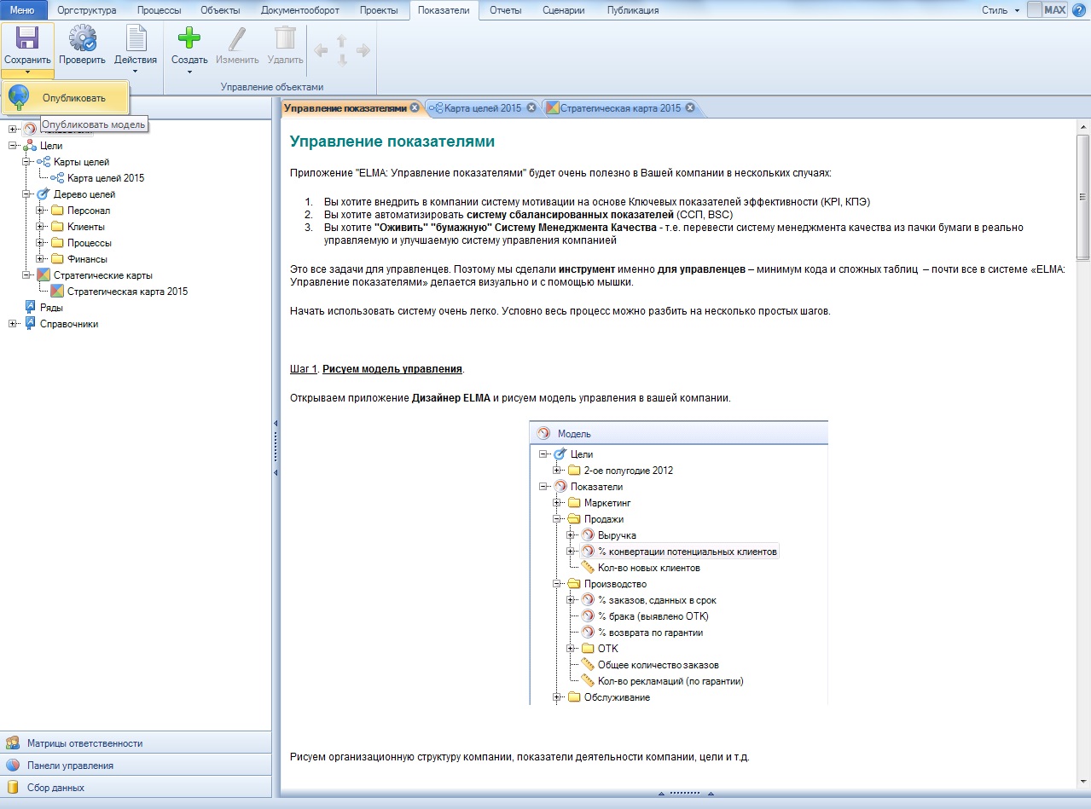This screenshot has height=809, width=1091.
Task: Expand the Справочники tree node
Action: (13, 324)
